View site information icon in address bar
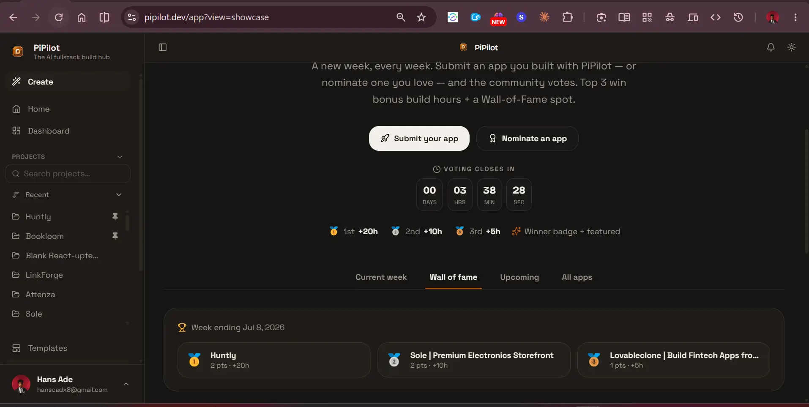 coord(132,17)
